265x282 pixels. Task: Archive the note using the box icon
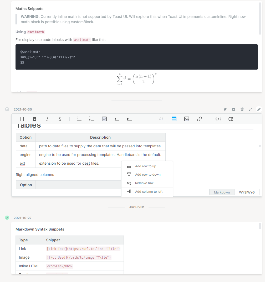click(233, 109)
